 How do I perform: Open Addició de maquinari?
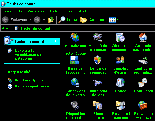tap(98, 47)
